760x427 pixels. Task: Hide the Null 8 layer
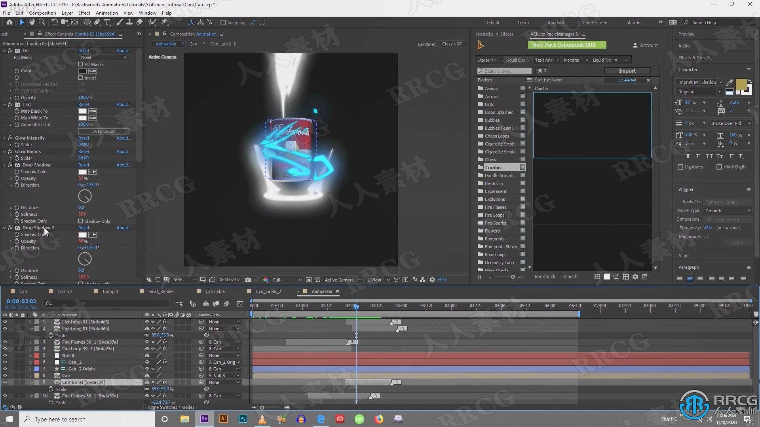tap(5, 355)
